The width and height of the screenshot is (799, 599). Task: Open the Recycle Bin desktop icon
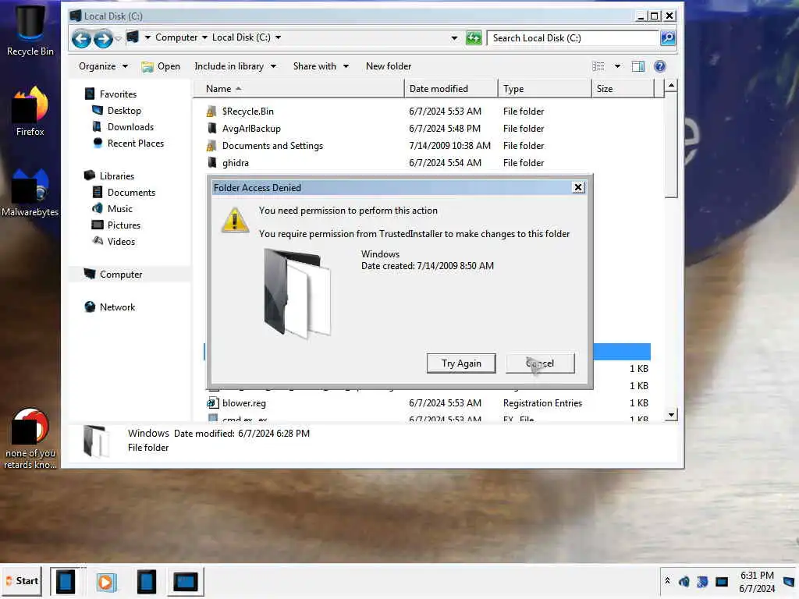(30, 30)
